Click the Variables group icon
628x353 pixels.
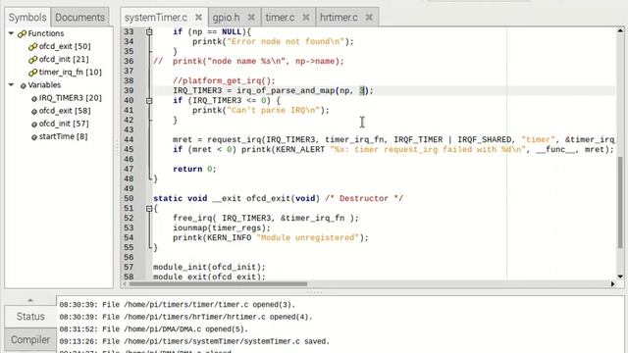(24, 85)
